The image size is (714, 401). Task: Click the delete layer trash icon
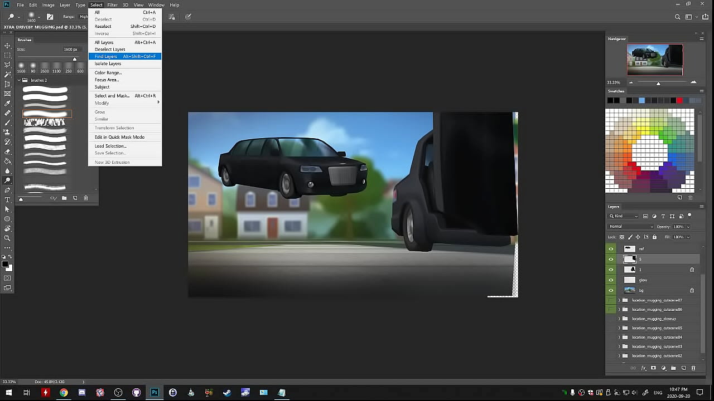pyautogui.click(x=693, y=368)
